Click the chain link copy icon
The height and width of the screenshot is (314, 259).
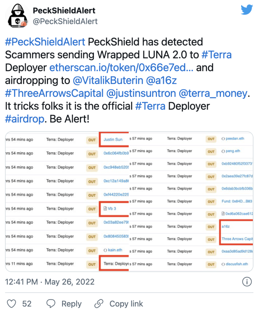[x=99, y=304]
